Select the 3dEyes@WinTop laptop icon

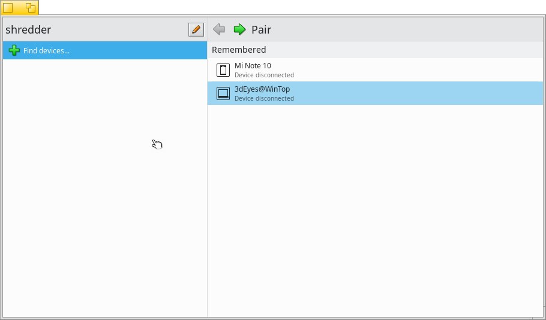[223, 93]
